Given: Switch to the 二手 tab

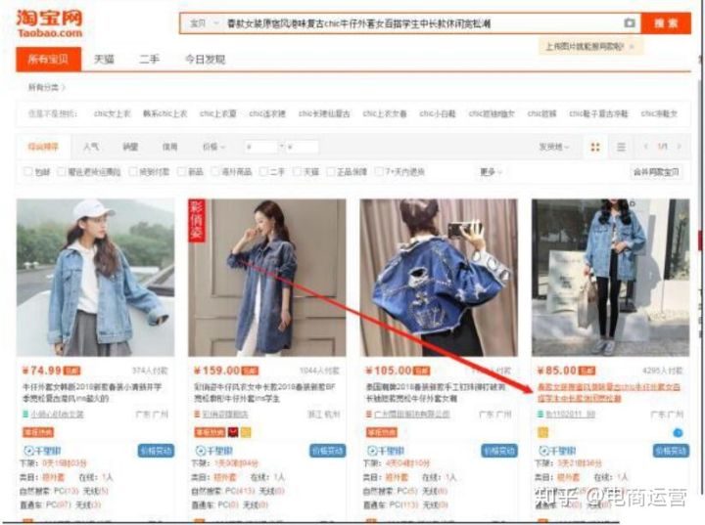Looking at the screenshot, I should pyautogui.click(x=149, y=60).
